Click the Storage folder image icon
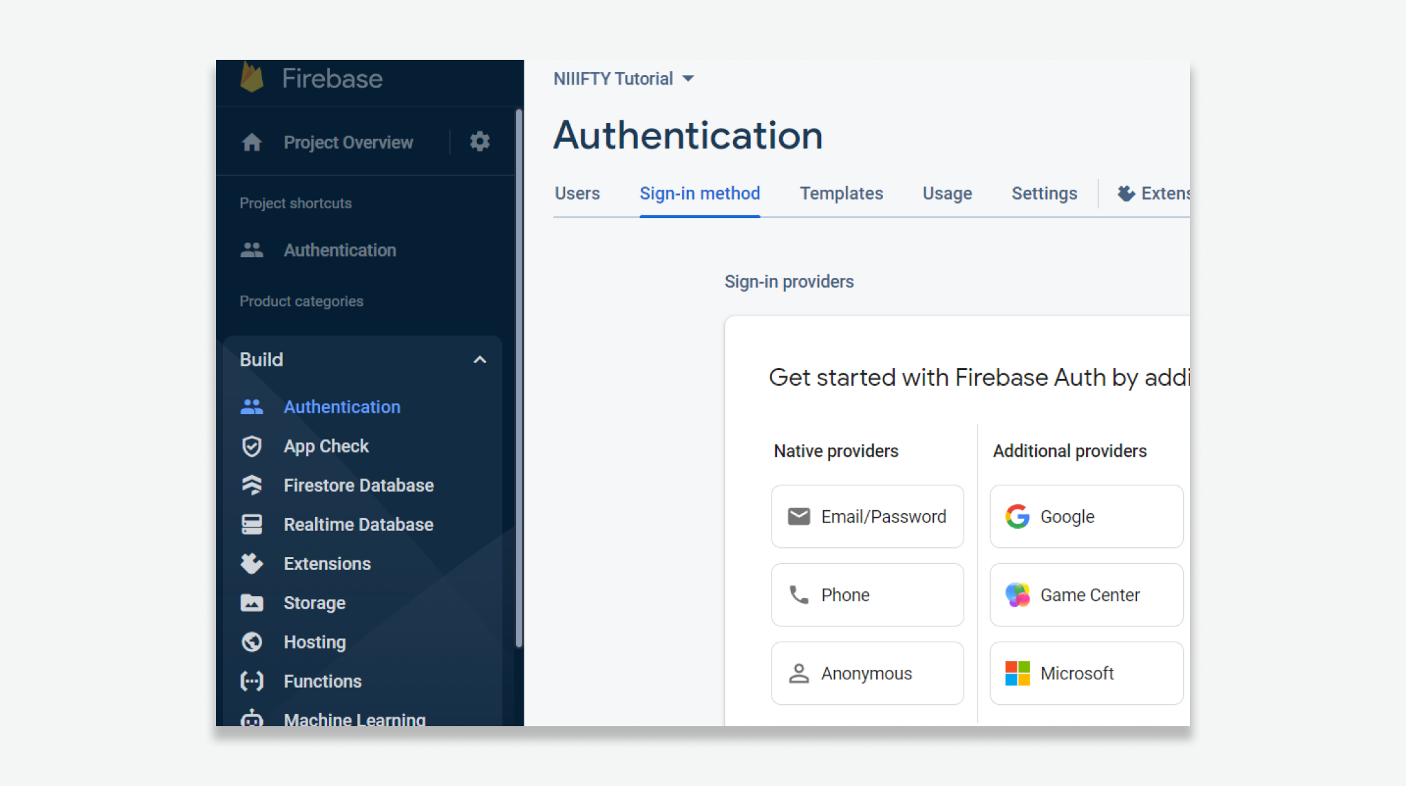The image size is (1406, 786). tap(252, 603)
